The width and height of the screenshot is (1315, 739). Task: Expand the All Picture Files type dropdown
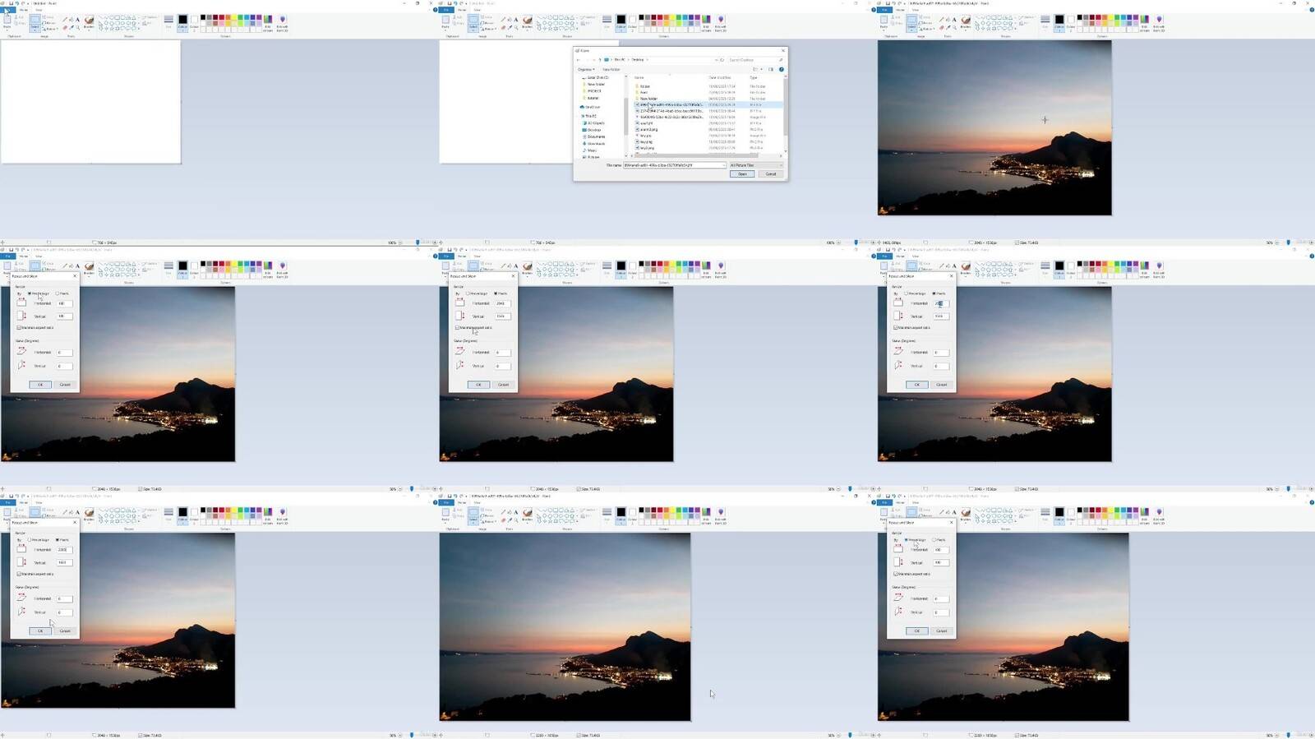[755, 165]
